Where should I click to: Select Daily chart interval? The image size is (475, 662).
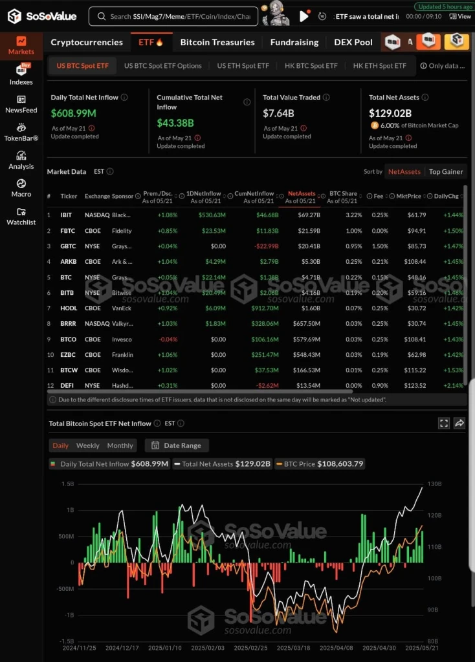(60, 445)
